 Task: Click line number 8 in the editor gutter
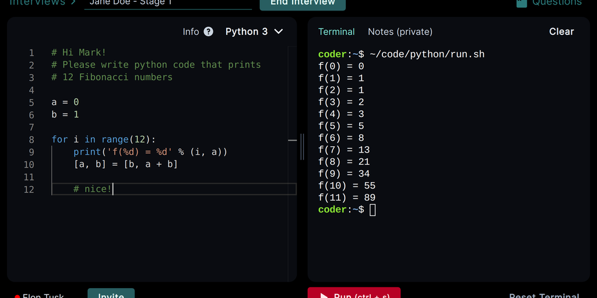[x=31, y=140]
